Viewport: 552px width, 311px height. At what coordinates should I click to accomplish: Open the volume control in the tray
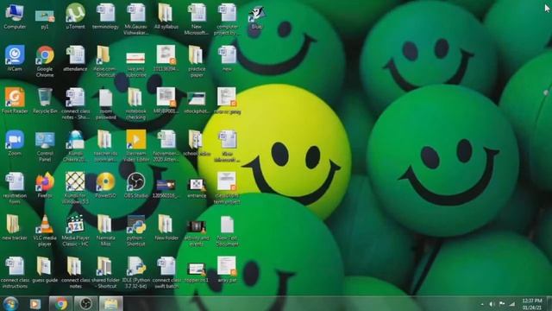492,304
